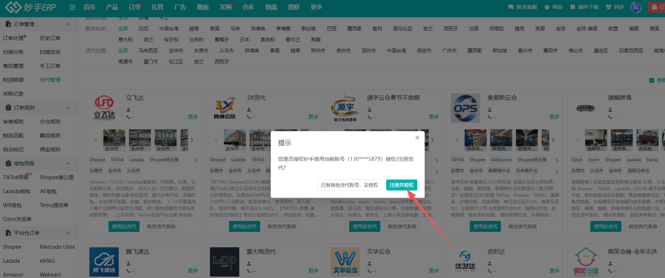The image size is (665, 278).
Task: Click the 速能跨境 logo
Action: (585, 108)
